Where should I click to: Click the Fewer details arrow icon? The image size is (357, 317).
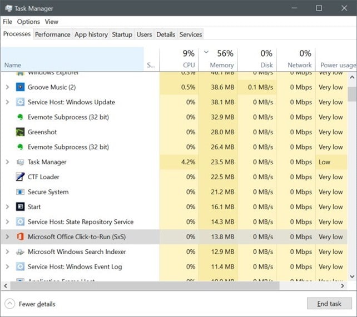9,304
